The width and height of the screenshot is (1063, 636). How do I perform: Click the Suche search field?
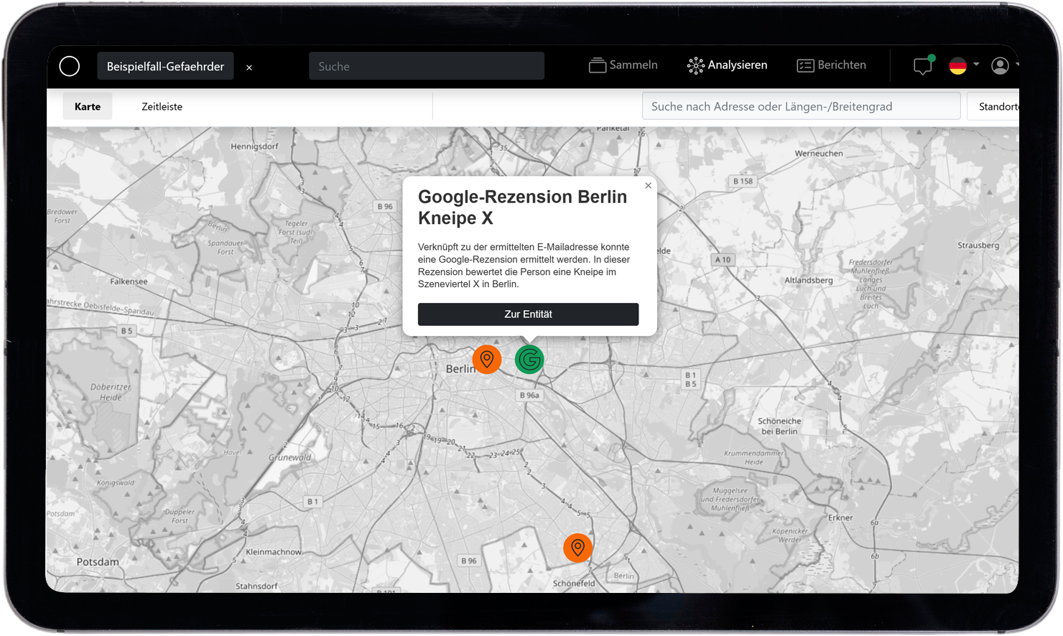coord(426,66)
